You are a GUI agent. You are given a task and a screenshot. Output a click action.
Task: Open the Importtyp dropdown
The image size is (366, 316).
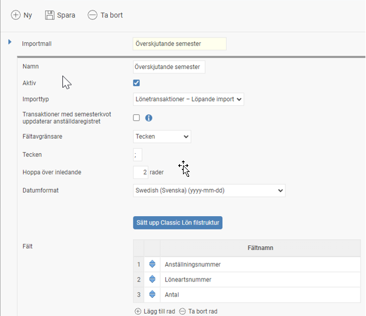point(188,99)
